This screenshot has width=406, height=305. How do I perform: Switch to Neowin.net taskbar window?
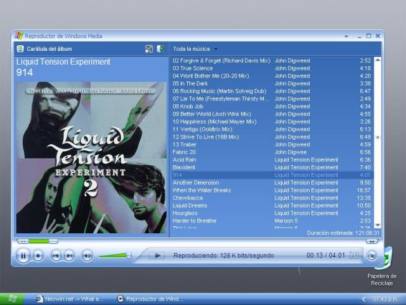69,299
